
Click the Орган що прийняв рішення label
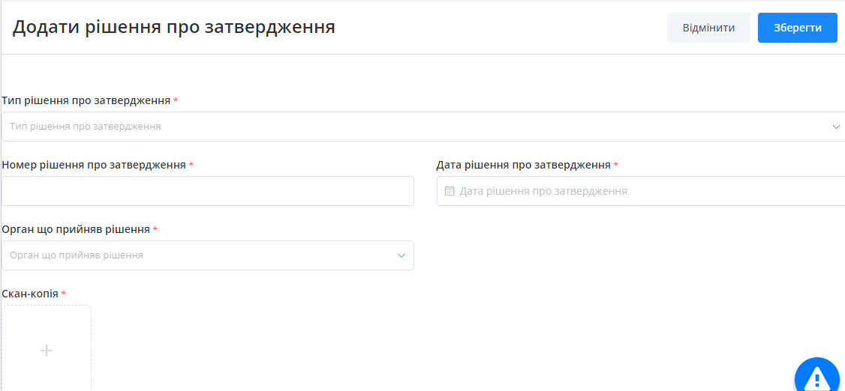pyautogui.click(x=76, y=229)
